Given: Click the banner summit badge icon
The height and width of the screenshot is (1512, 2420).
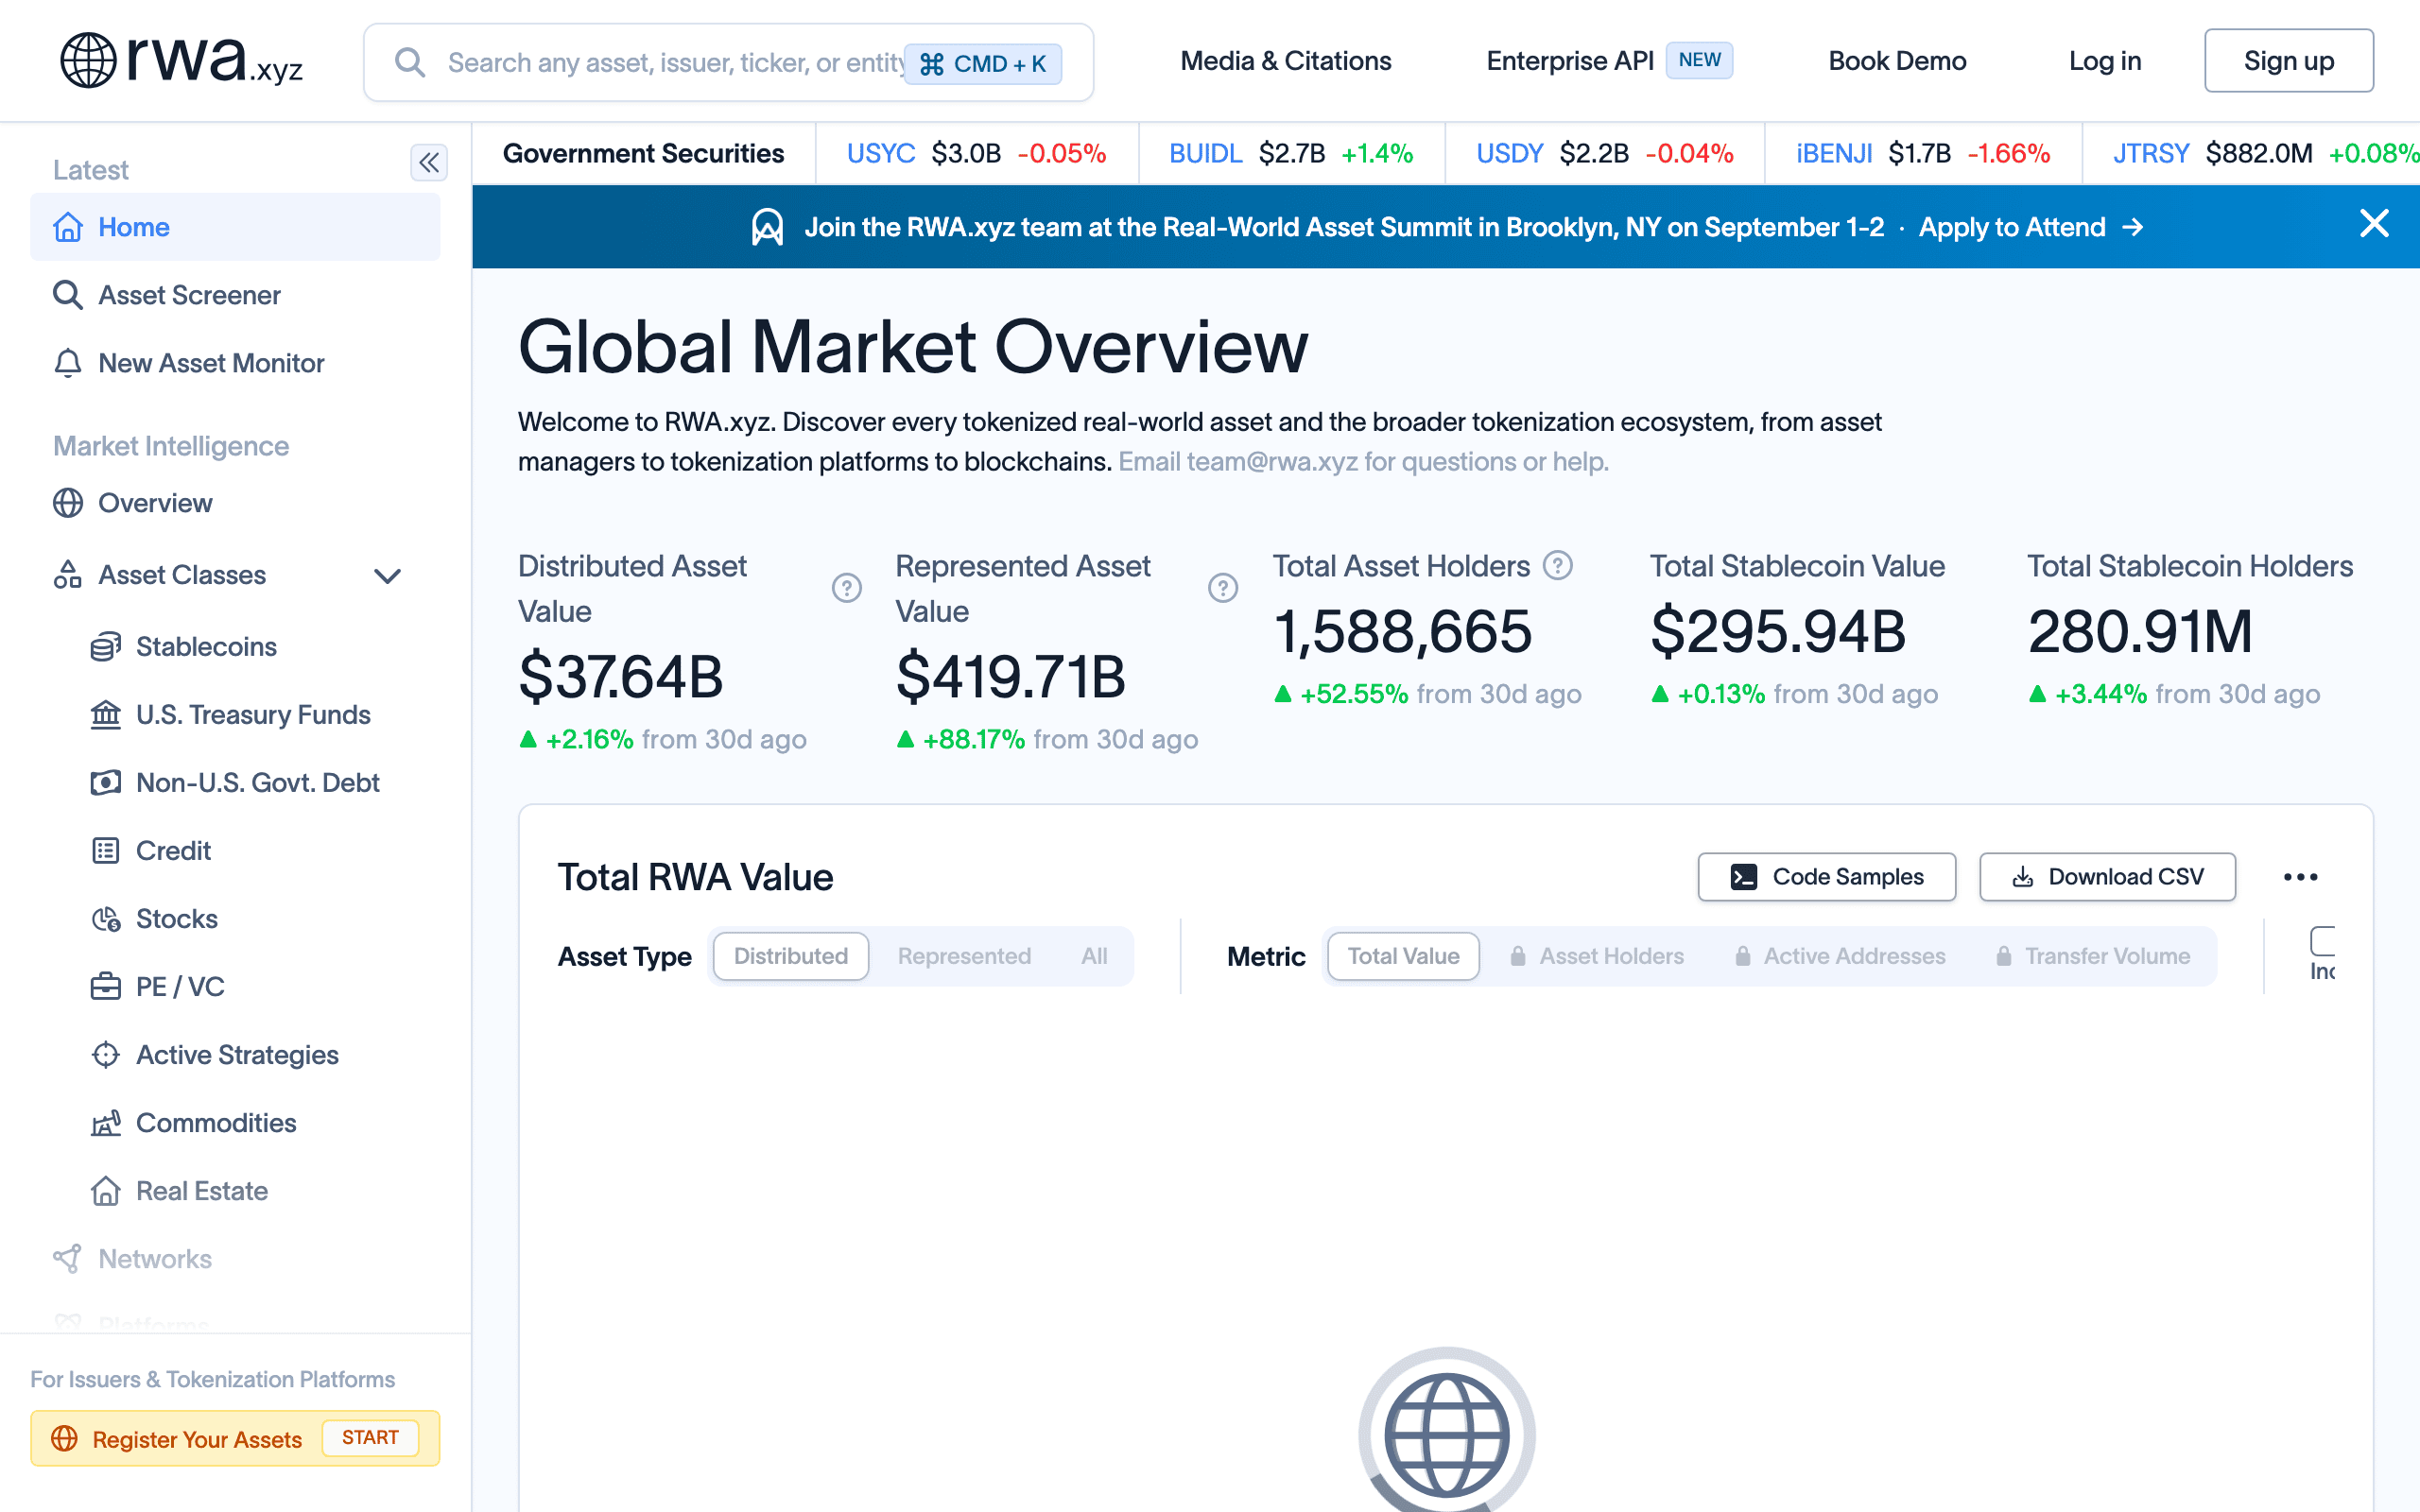Looking at the screenshot, I should pos(767,227).
